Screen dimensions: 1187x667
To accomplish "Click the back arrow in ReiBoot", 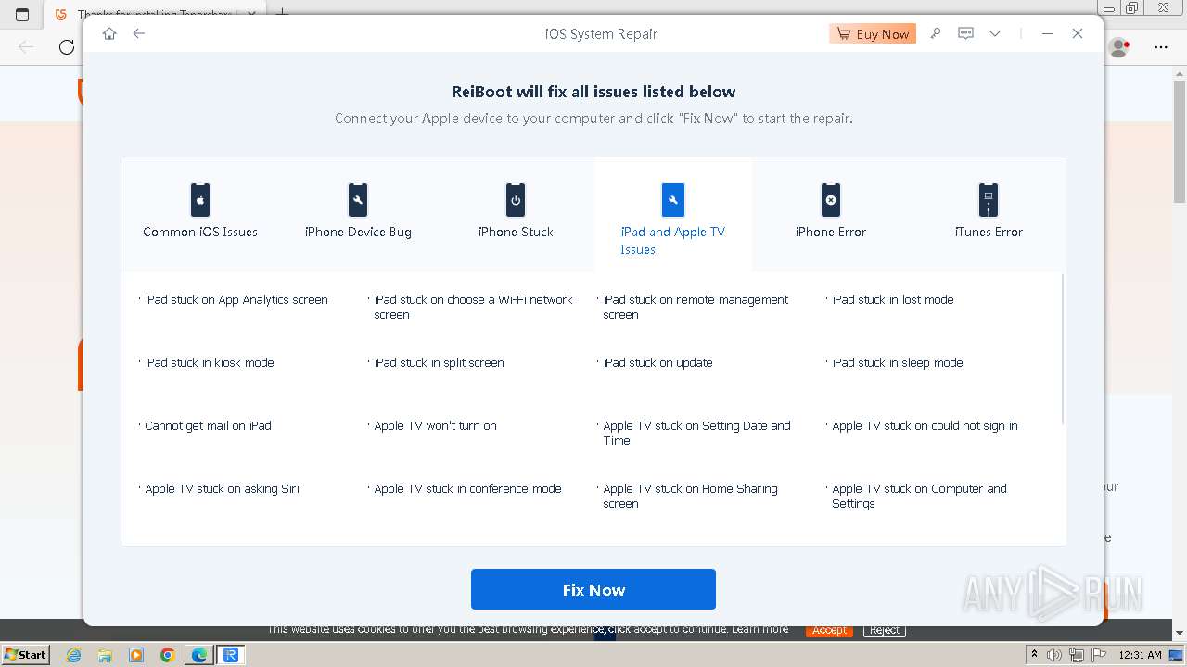I will [x=139, y=33].
